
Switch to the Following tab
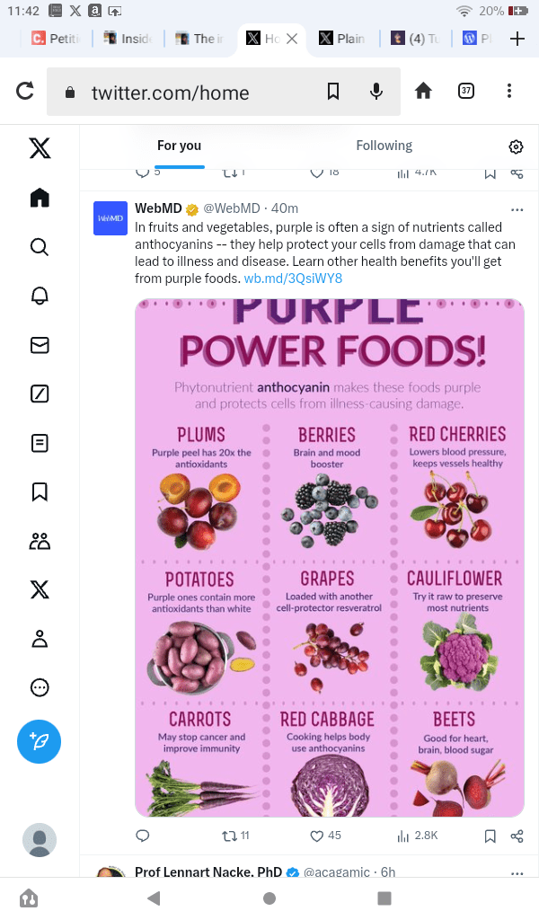click(384, 146)
